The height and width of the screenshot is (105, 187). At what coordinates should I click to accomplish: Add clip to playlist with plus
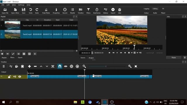click(x=2, y=54)
